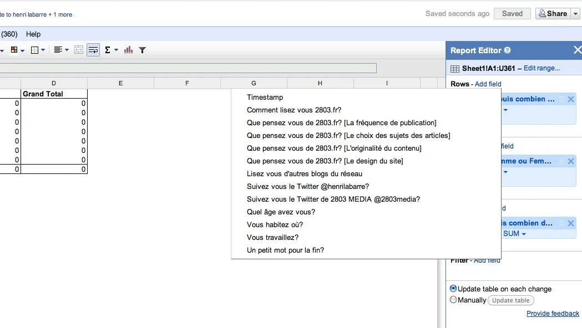Screen dimensions: 582x328
Task: Click "henri labarre + 1 more" text
Action: tap(43, 14)
